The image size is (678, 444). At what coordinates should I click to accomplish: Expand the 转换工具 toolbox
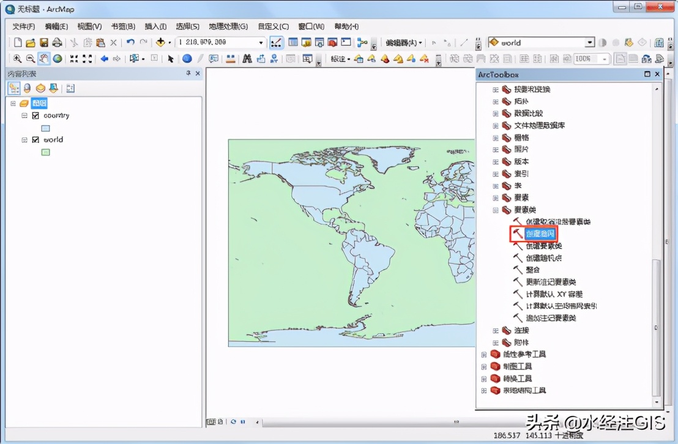click(x=483, y=379)
